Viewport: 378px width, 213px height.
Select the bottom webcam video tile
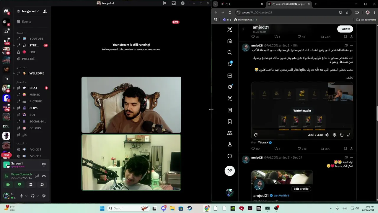131,162
